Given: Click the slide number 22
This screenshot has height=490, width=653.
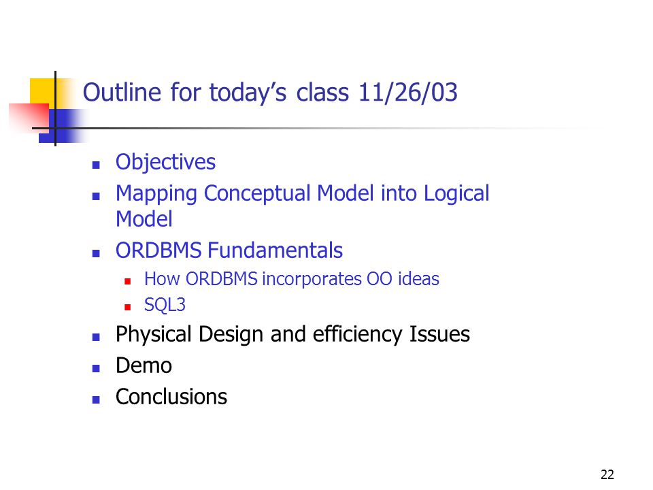Looking at the screenshot, I should pos(607,474).
